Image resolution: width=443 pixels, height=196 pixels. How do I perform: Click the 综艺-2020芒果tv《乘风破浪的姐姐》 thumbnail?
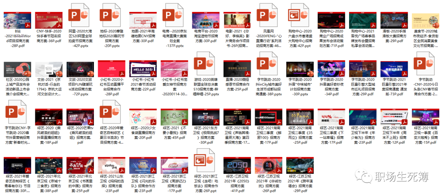[x=80, y=117]
